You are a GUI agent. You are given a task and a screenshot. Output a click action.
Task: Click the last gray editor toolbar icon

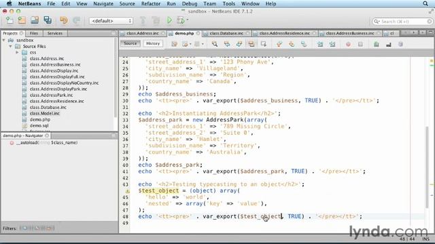coord(400,44)
